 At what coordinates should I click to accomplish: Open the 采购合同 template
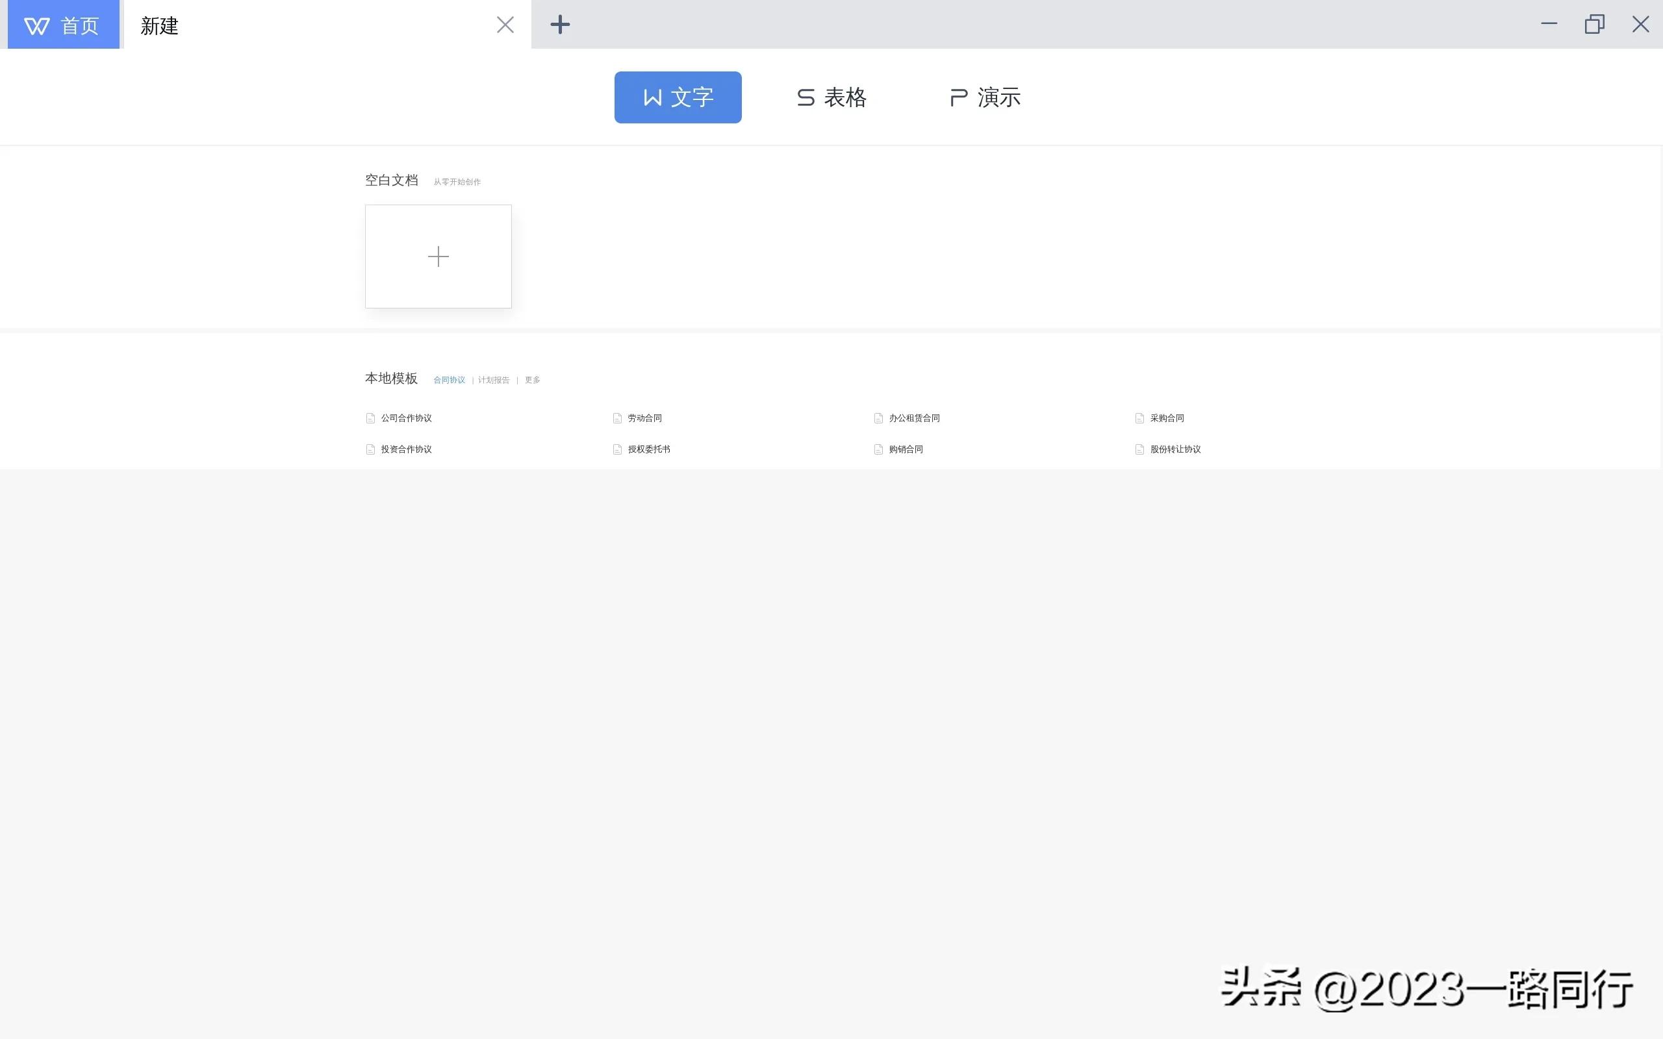coord(1166,418)
